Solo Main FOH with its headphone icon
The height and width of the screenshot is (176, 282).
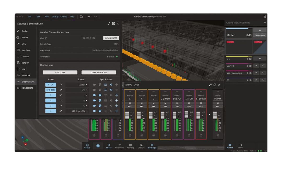(263, 66)
